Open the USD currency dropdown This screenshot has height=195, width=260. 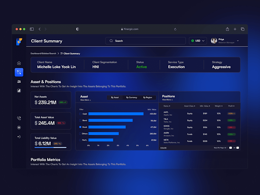coord(198,41)
